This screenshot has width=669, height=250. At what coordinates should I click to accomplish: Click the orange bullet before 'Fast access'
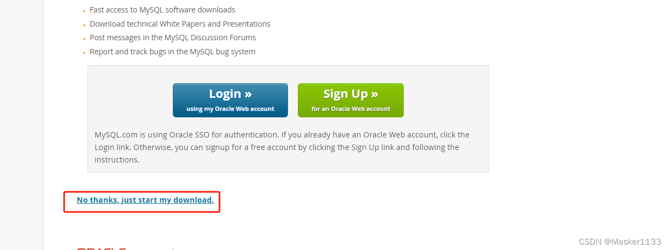pyautogui.click(x=84, y=11)
